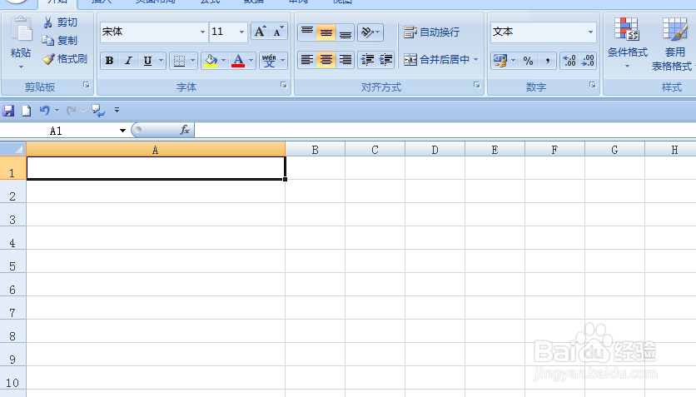The image size is (696, 397).
Task: Expand Merge and Center dropdown arrow
Action: coord(476,60)
